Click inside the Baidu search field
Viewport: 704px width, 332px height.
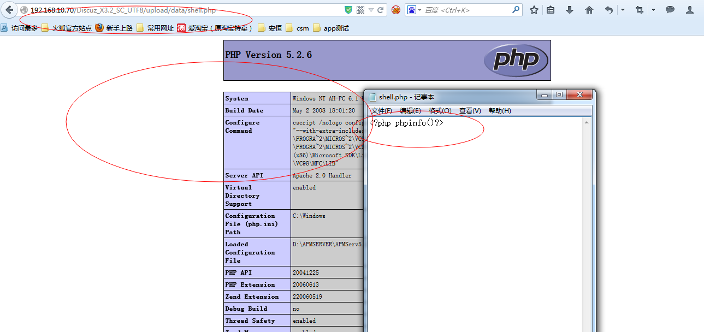(x=467, y=10)
